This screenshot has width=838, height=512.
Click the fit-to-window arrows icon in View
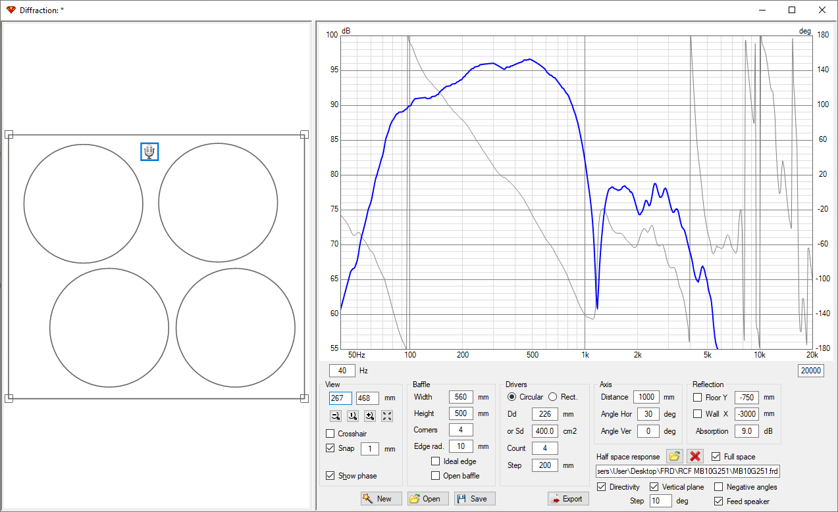pyautogui.click(x=387, y=416)
